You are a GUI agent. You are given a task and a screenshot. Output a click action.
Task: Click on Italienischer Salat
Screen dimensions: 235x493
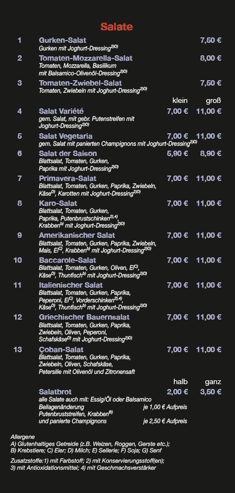(x=71, y=285)
